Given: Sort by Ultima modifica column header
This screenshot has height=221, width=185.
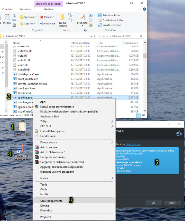Looking at the screenshot, I should point(80,43).
